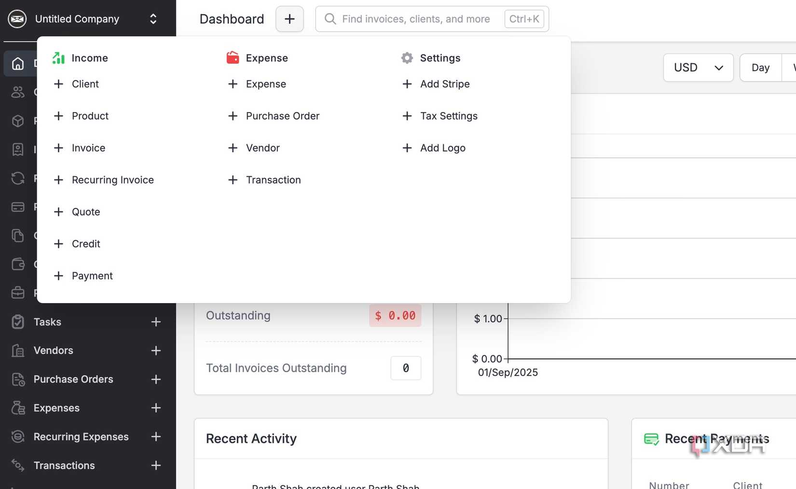
Task: Click the Products box icon in sidebar
Action: (18, 121)
